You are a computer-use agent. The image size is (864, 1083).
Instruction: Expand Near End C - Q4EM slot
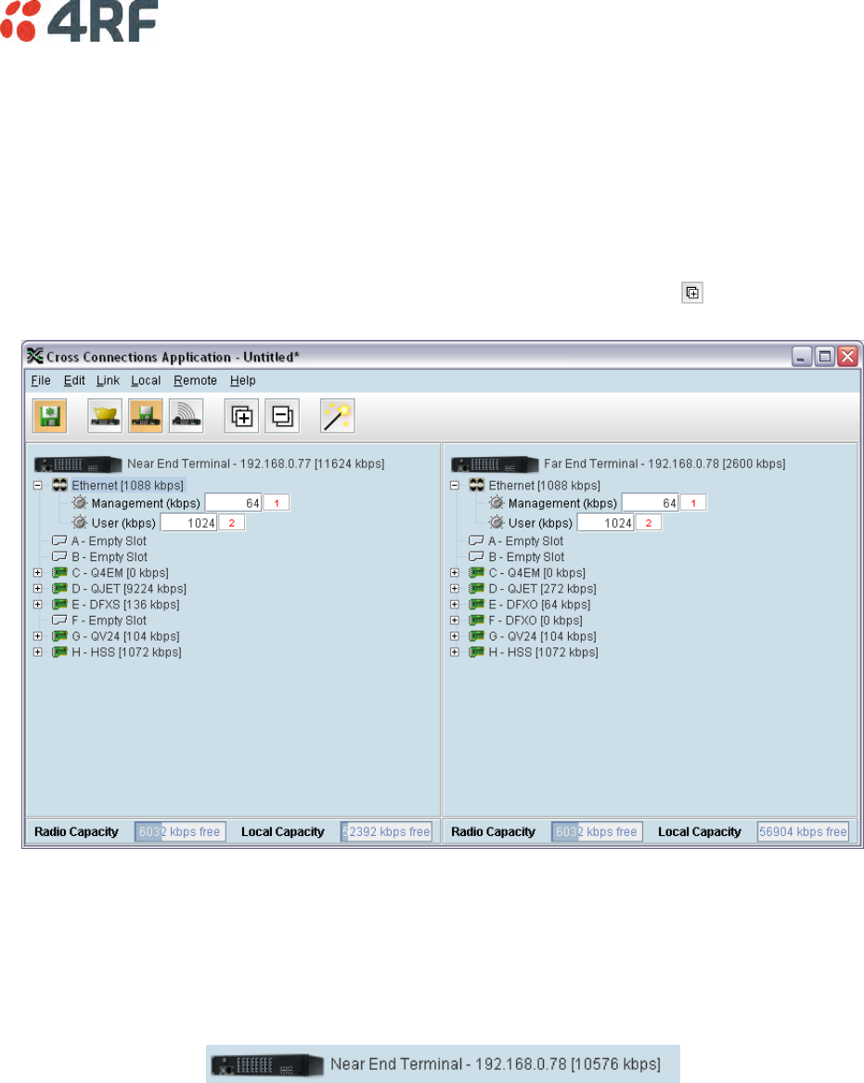38,572
